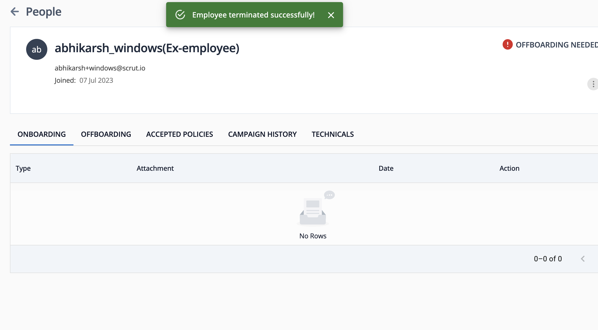Screen dimensions: 598x330
Task: Switch to the Offboarding tab
Action: click(106, 134)
